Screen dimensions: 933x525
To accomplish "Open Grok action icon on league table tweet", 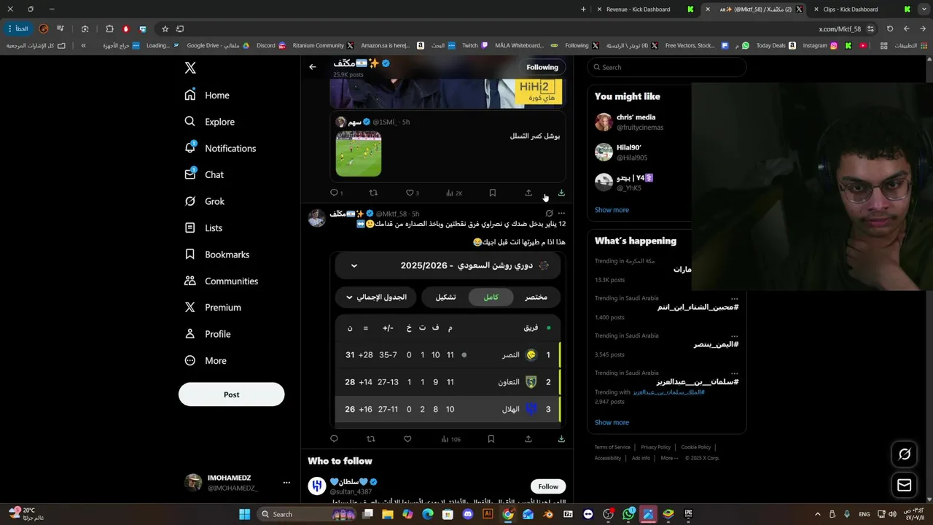I will pyautogui.click(x=549, y=214).
